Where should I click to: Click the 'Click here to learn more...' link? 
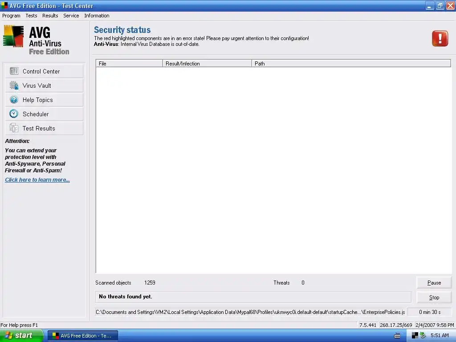click(37, 180)
